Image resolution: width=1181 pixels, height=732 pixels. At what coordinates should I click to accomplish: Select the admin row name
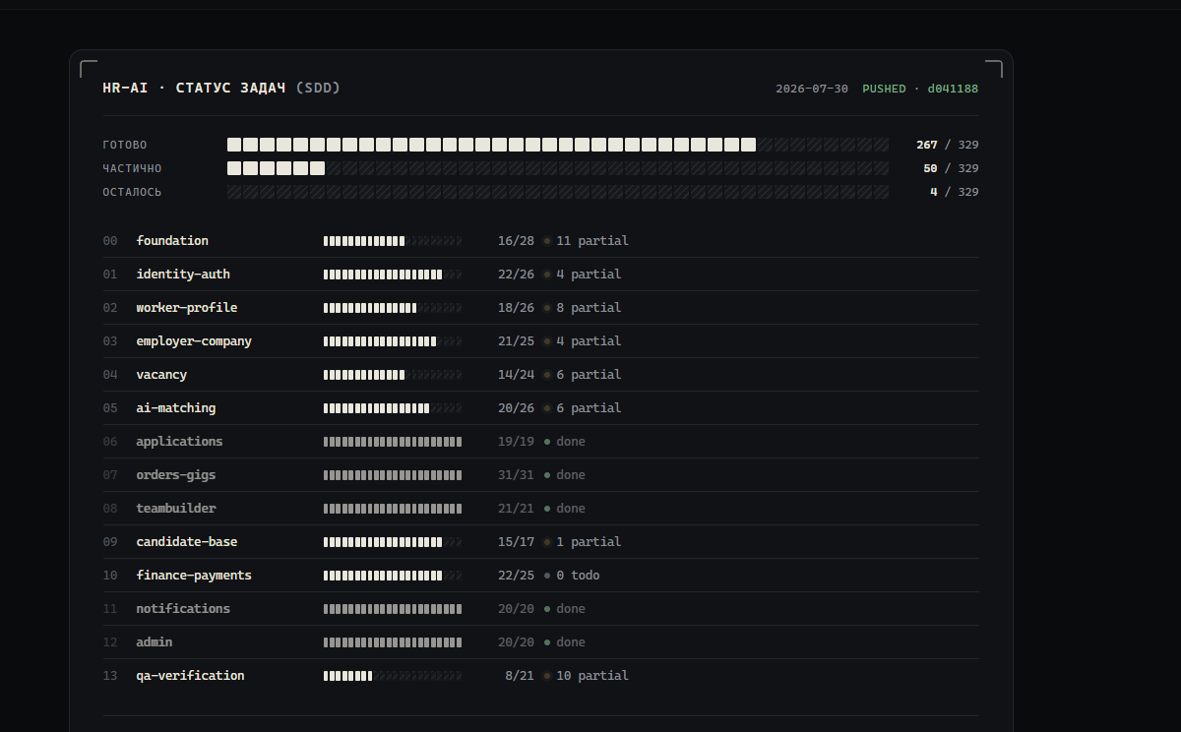tap(155, 642)
